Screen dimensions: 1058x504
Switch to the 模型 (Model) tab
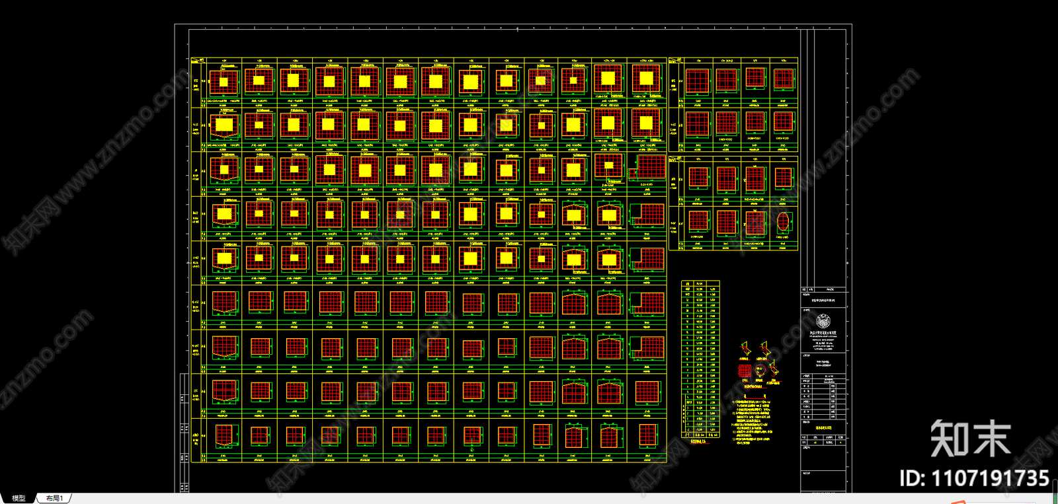coord(19,498)
